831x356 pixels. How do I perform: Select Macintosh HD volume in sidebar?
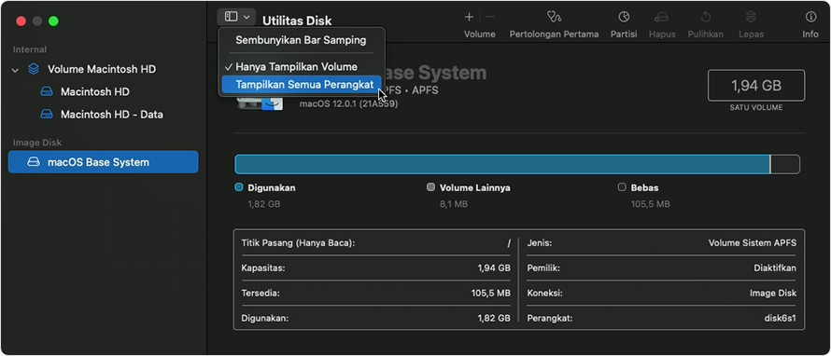click(95, 92)
